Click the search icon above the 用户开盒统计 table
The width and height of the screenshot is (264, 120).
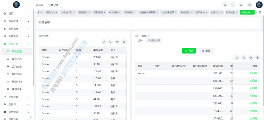[x=244, y=58]
